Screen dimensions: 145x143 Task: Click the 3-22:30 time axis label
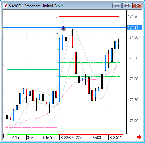(x=67, y=138)
